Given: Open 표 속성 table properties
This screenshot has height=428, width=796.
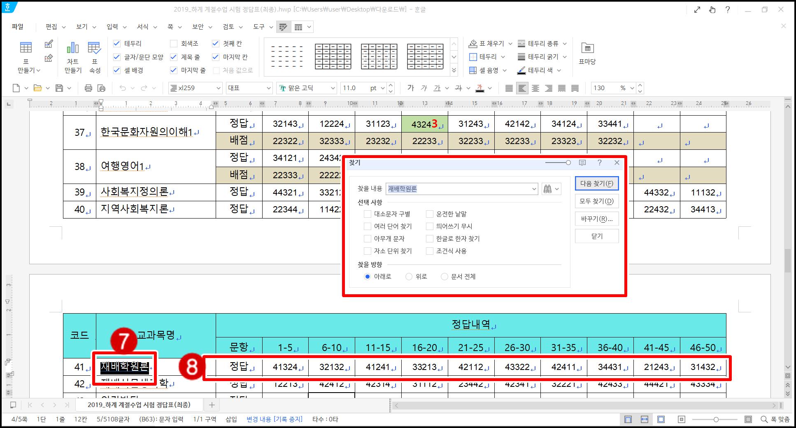Looking at the screenshot, I should tap(95, 58).
